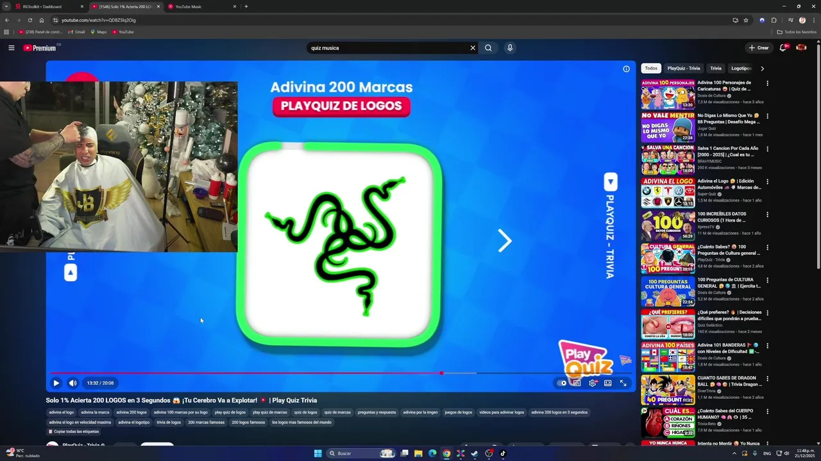Switch to the YouTube Music browser tab
Image resolution: width=821 pixels, height=461 pixels.
pos(202,6)
